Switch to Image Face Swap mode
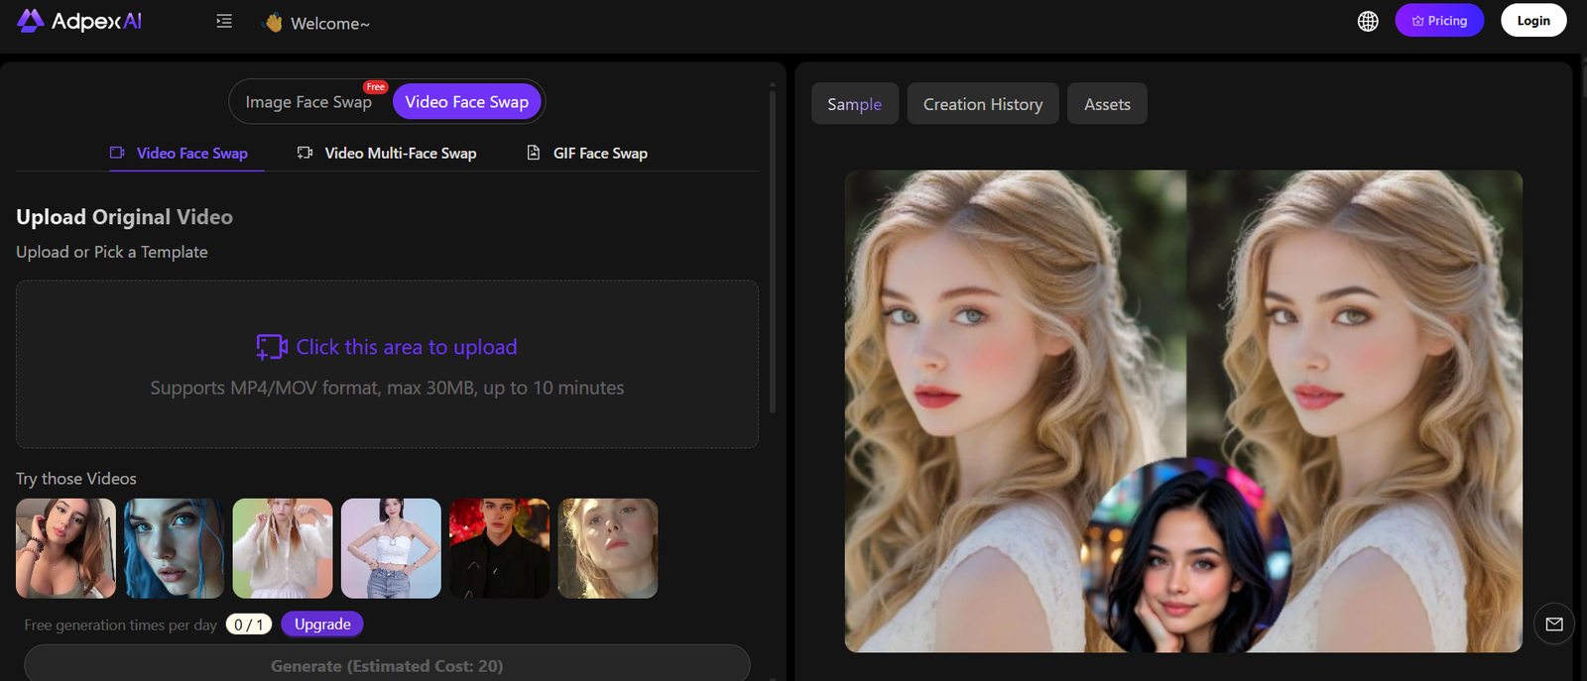The image size is (1587, 681). [308, 102]
